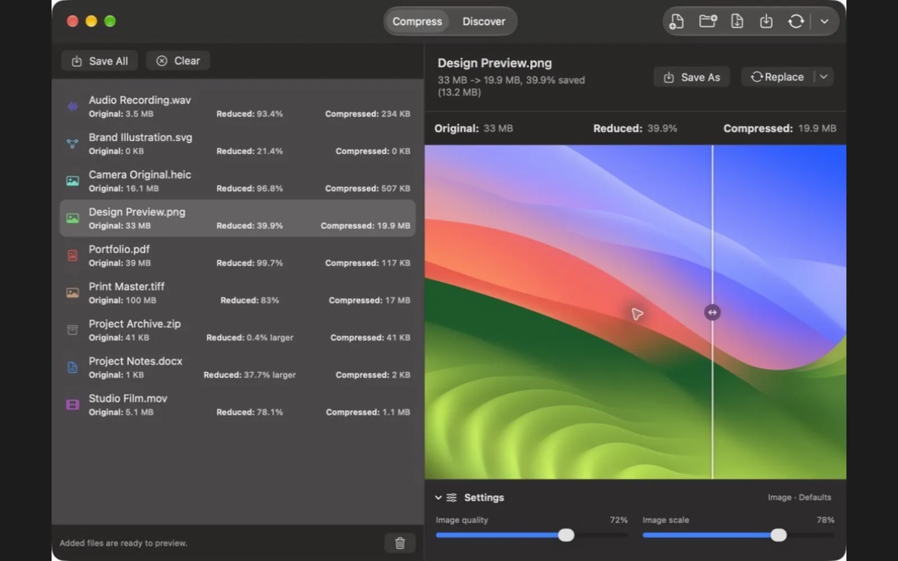Select the Project Archive.zip file name
The height and width of the screenshot is (561, 898).
pyautogui.click(x=135, y=324)
